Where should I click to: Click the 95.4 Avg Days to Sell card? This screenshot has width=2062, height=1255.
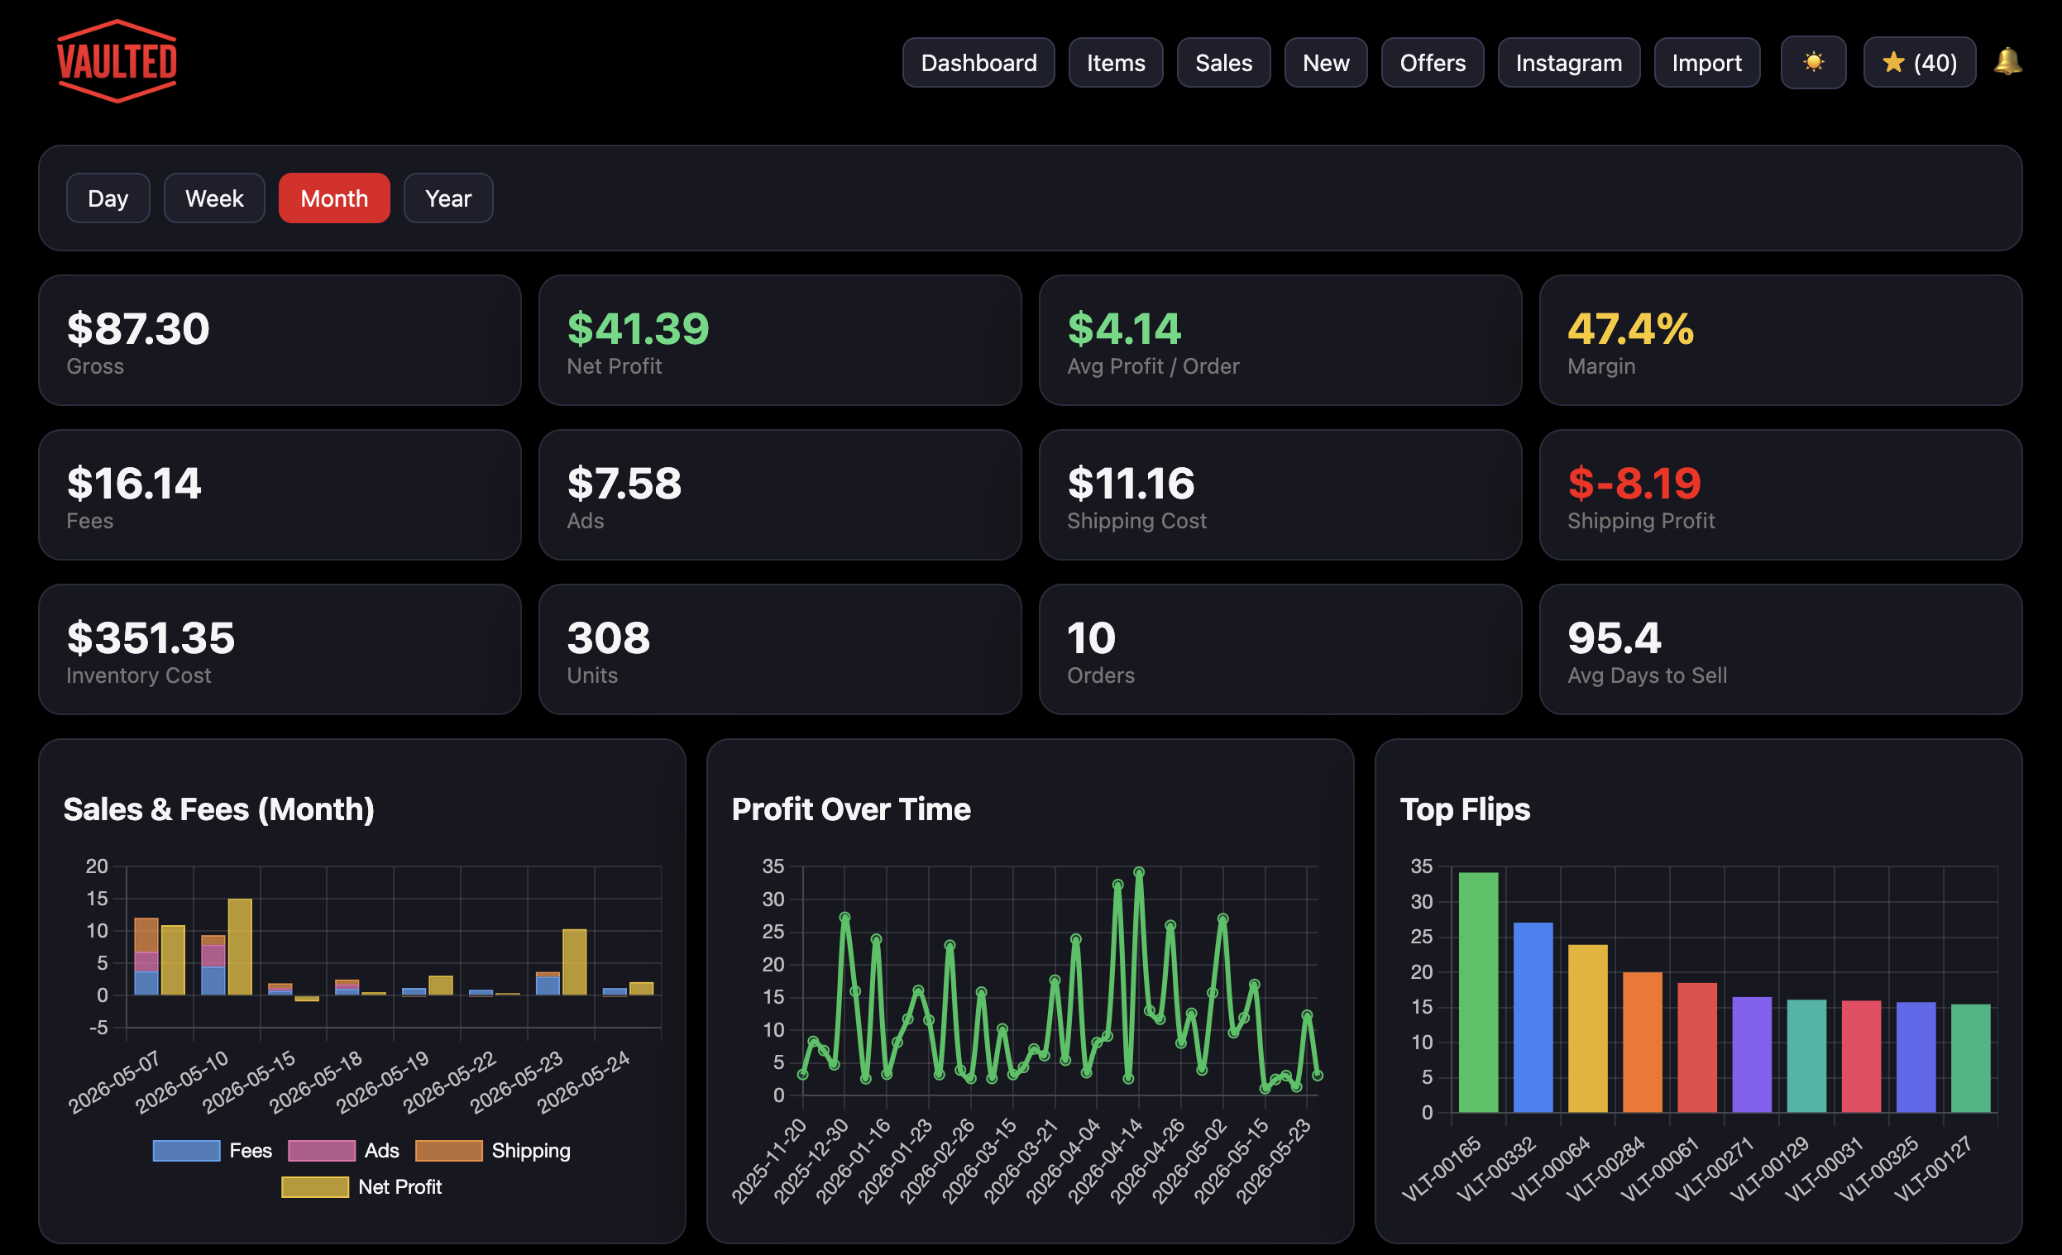coord(1781,649)
